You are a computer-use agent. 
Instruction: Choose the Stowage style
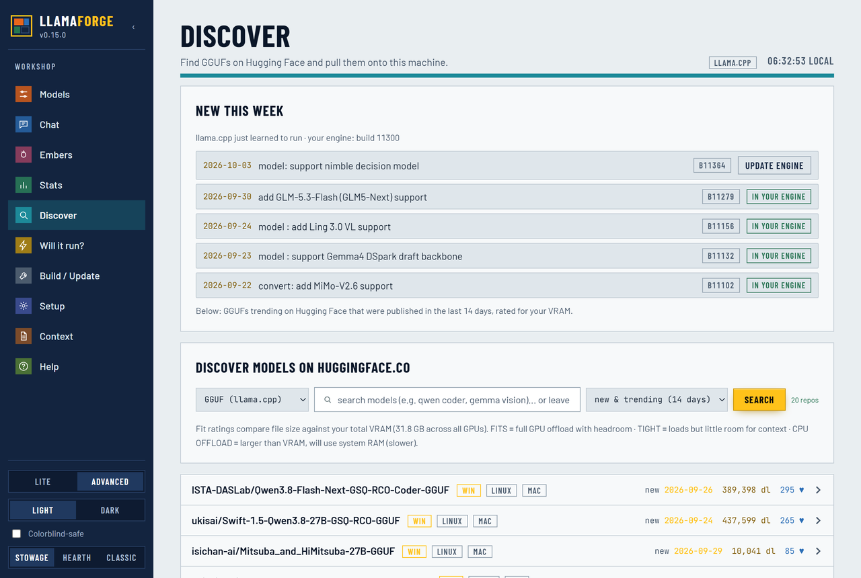pos(32,558)
